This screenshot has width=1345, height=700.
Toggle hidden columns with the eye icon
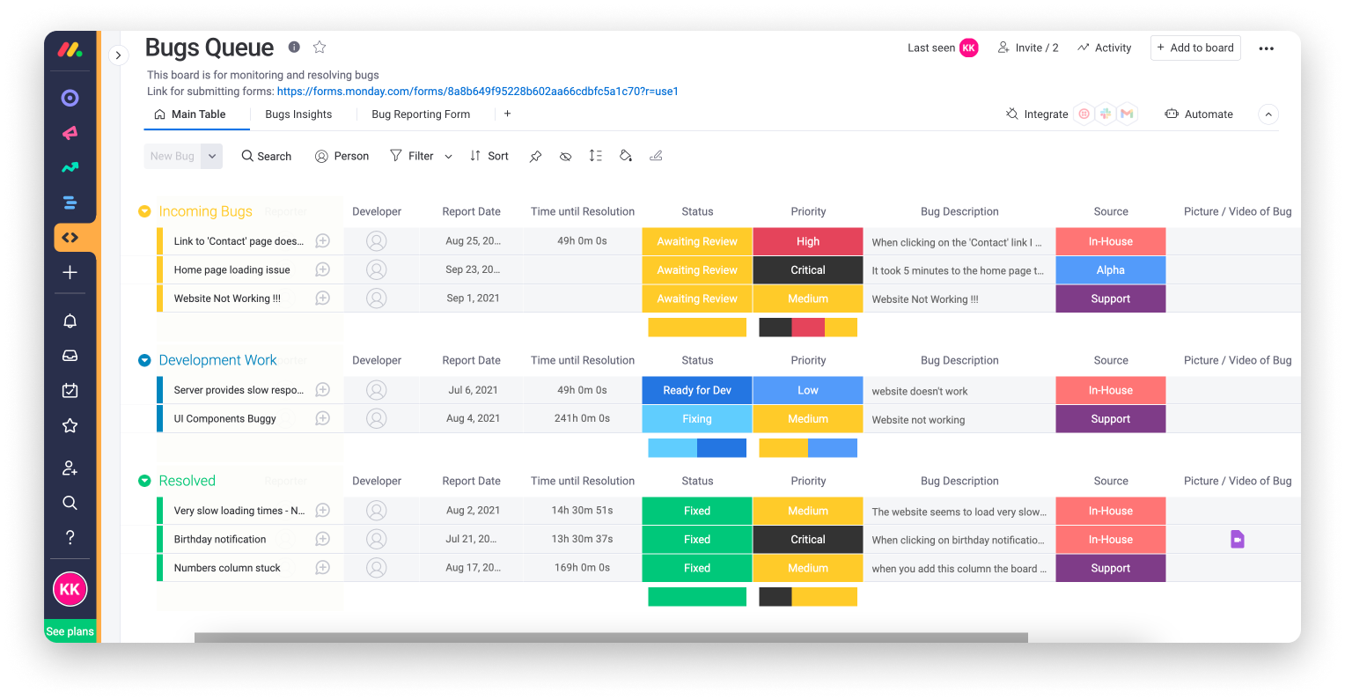coord(565,155)
